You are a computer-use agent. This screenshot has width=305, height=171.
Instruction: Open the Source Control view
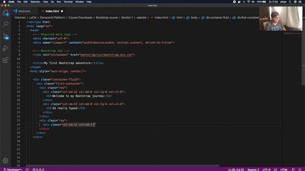5,36
